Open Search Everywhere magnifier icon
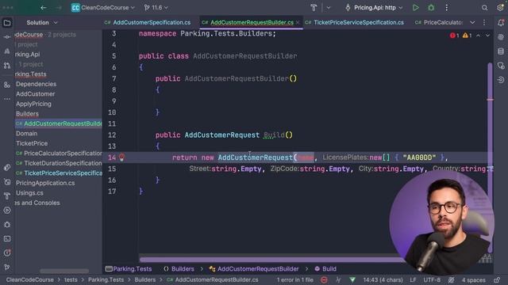Image resolution: width=508 pixels, height=285 pixels. click(484, 7)
